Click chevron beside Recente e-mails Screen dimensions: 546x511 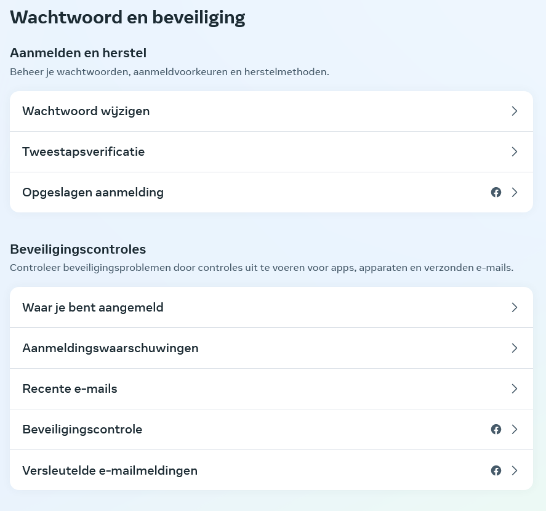[515, 388]
